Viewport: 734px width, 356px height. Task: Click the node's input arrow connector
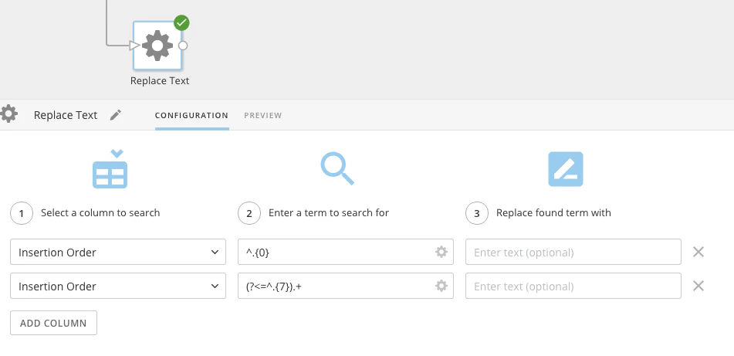point(135,46)
